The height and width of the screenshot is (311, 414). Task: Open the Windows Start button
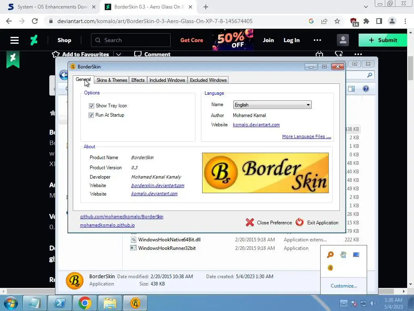point(11,303)
